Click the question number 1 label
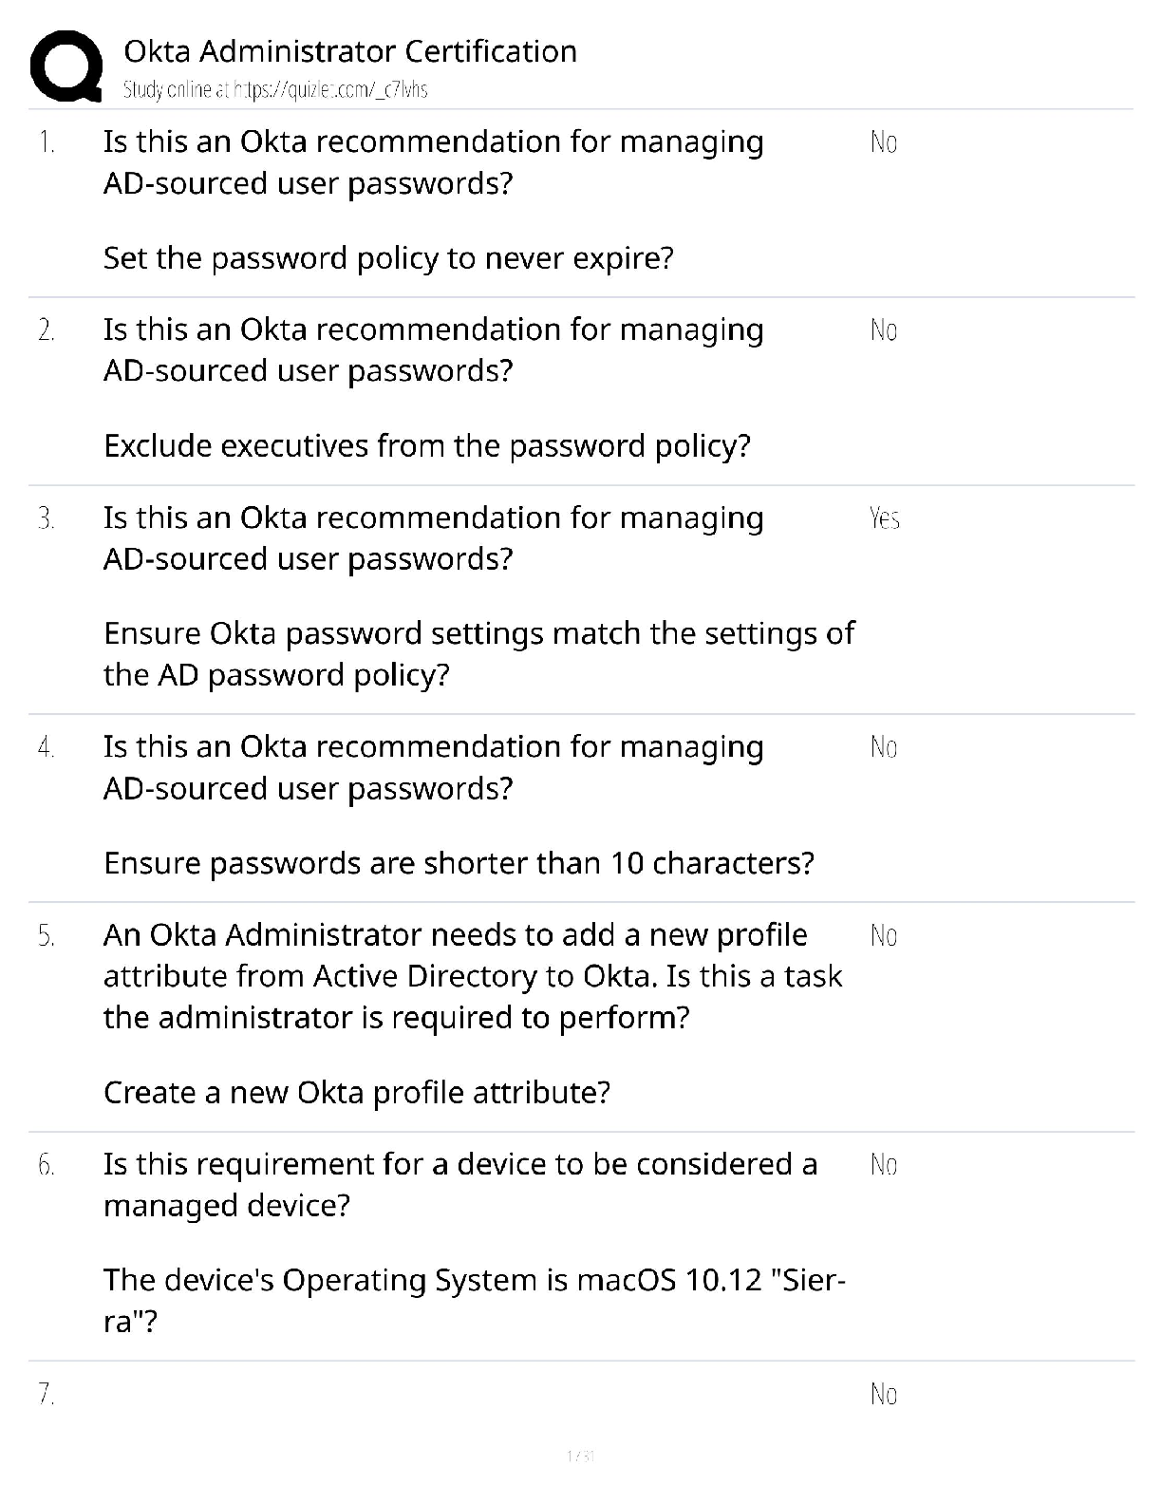 click(47, 142)
